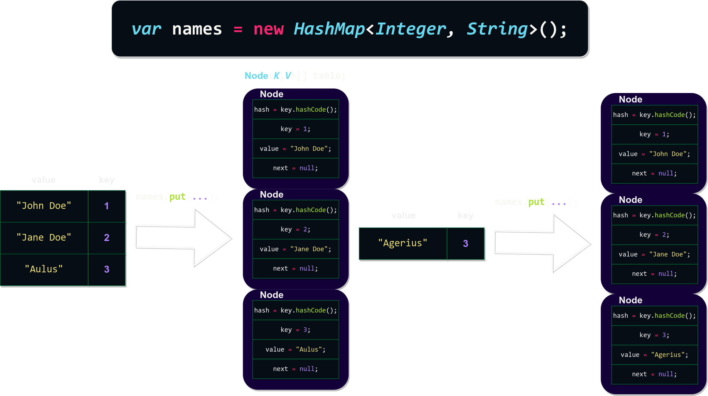The width and height of the screenshot is (708, 396).
Task: Click 'key = 3;' in the "Aulus" node
Action: 296,330
